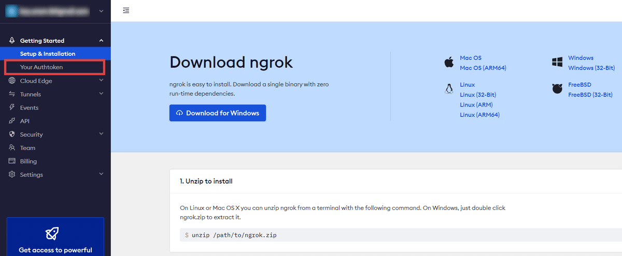The height and width of the screenshot is (256, 622).
Task: Open the account dropdown chevron
Action: click(x=101, y=11)
